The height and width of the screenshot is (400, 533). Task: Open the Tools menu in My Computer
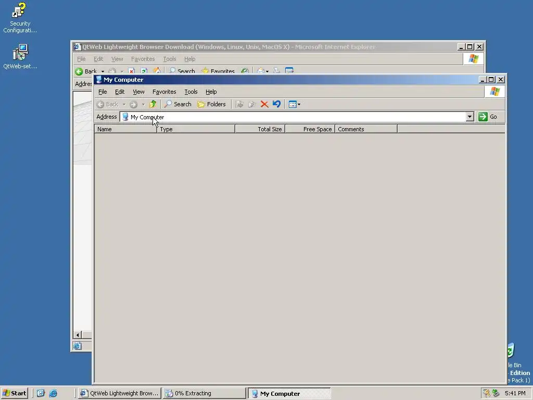point(191,92)
